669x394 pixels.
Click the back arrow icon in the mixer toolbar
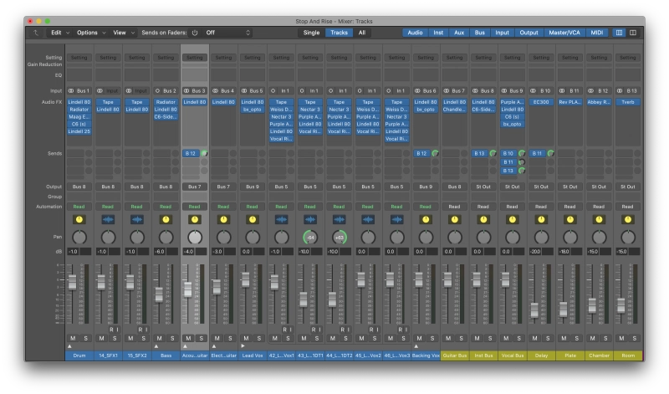click(x=36, y=33)
